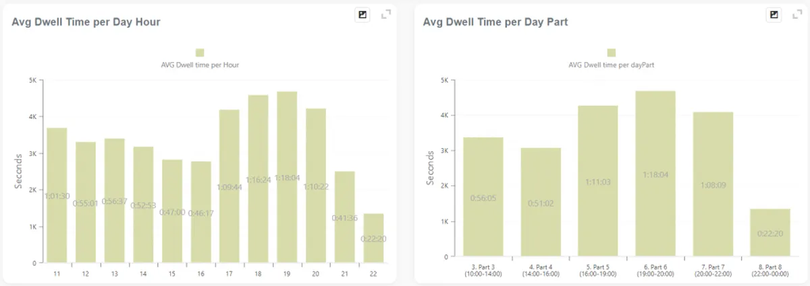810x286 pixels.
Task: Click the Part 3 bar showing 0:56:05
Action: point(483,197)
